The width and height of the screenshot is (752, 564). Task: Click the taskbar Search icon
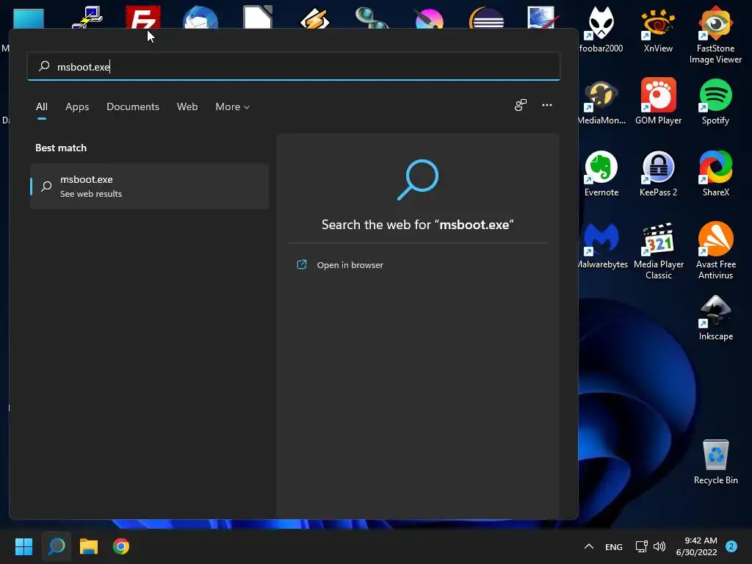tap(57, 546)
